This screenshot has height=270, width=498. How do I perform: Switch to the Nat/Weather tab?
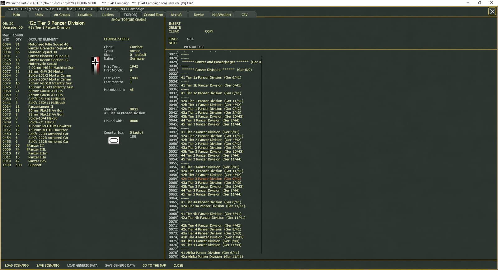(x=222, y=15)
